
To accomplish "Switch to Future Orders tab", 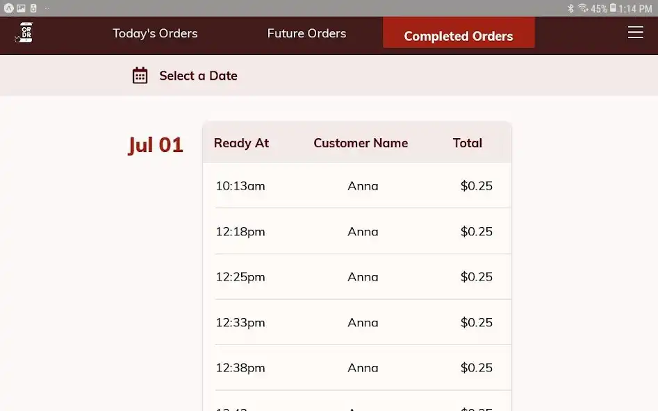I will tap(306, 33).
